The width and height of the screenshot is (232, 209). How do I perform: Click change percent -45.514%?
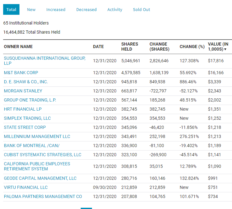[x=189, y=155]
